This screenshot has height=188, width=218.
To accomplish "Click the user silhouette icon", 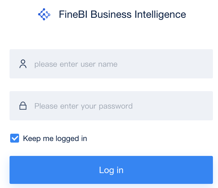I will (x=23, y=64).
